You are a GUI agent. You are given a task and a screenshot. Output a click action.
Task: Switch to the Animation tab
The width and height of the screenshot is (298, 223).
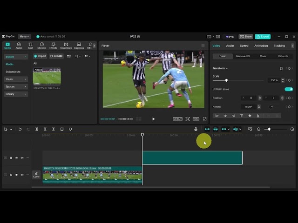[261, 46]
